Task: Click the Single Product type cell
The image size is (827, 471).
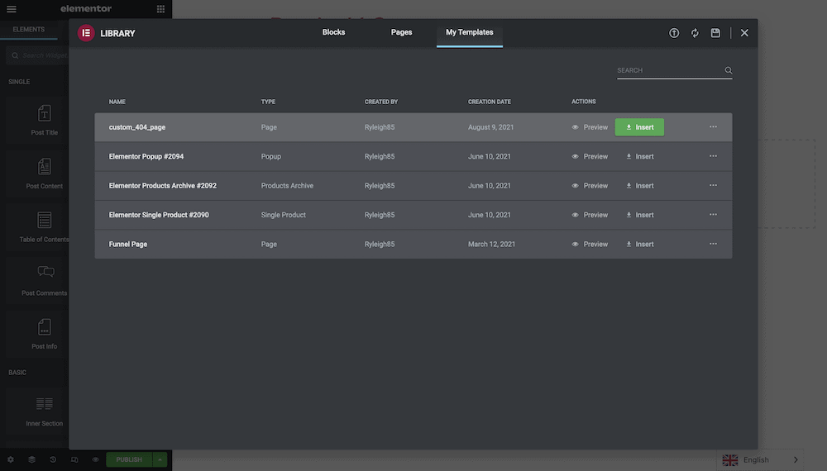Action: pyautogui.click(x=283, y=215)
